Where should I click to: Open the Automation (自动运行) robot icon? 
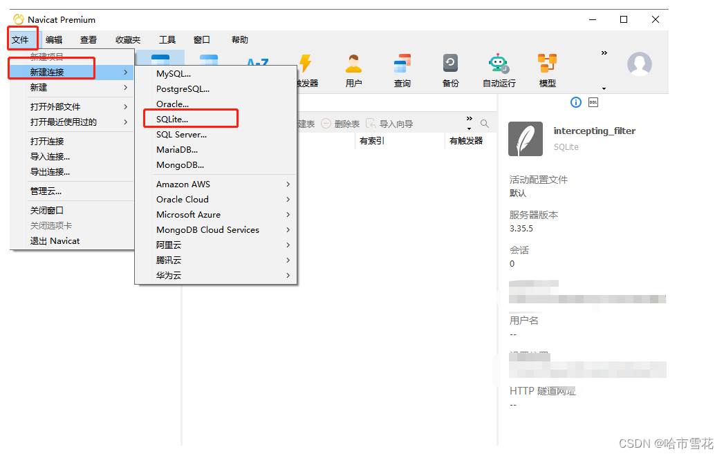click(x=499, y=64)
